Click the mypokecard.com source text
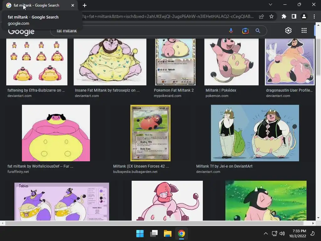This screenshot has width=321, height=241. (x=167, y=96)
